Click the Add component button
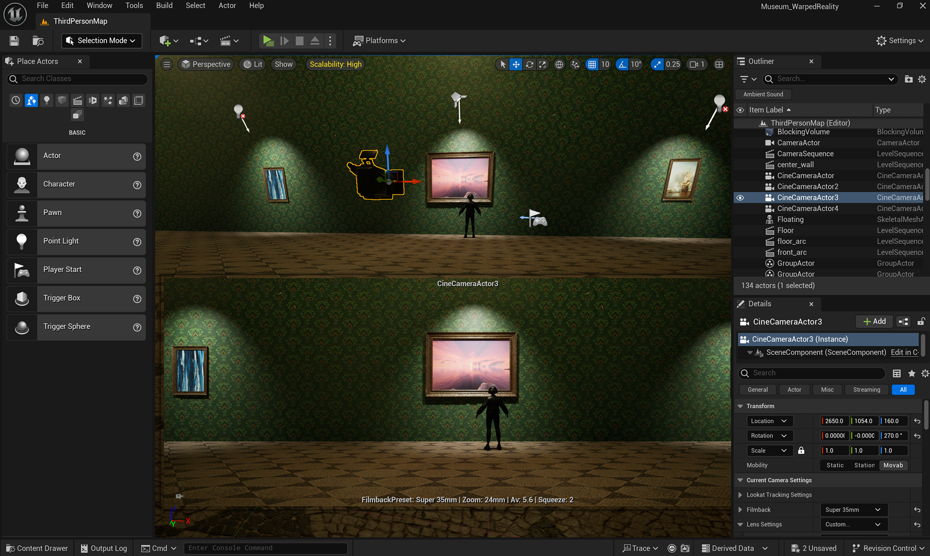 [874, 322]
